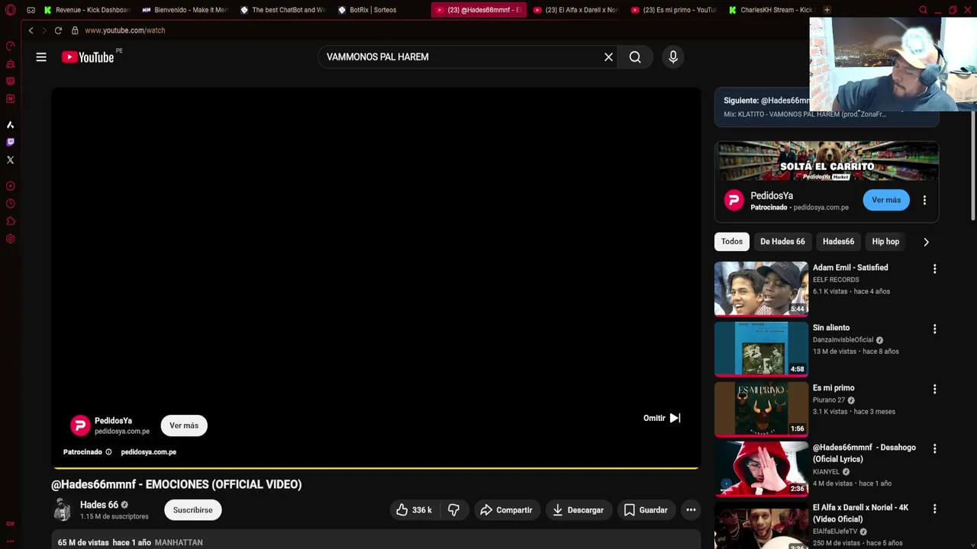This screenshot has width=977, height=549.
Task: Open Aria AI in the Opera sidebar
Action: (x=10, y=124)
